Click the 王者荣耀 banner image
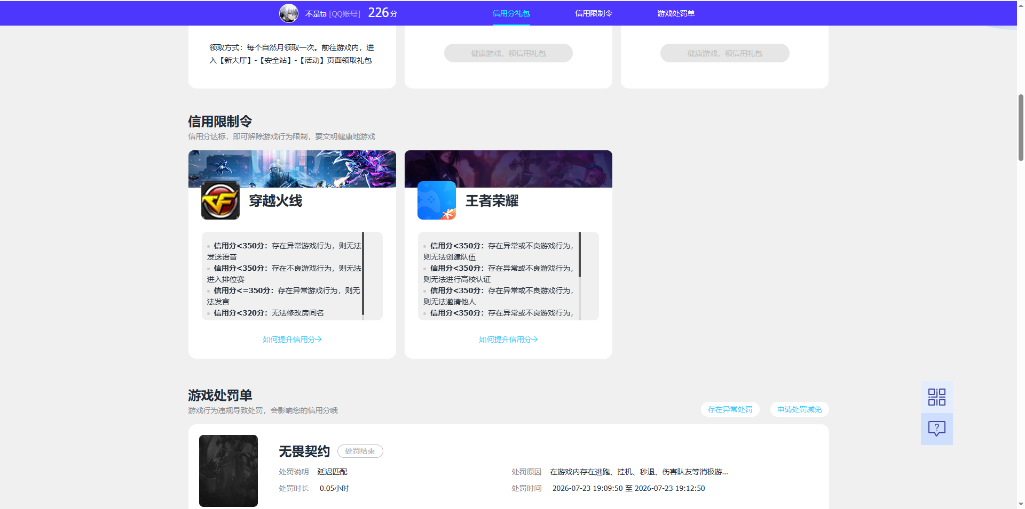The width and height of the screenshot is (1025, 509). pyautogui.click(x=508, y=168)
